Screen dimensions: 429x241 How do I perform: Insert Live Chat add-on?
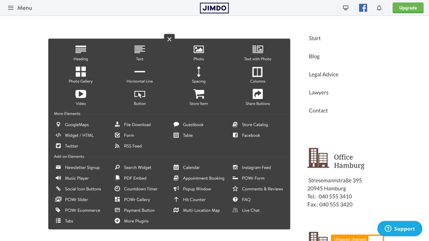246,210
